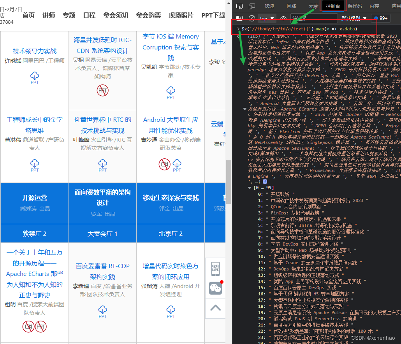Select the 控制台 console tab
401x344 pixels.
coord(333,6)
